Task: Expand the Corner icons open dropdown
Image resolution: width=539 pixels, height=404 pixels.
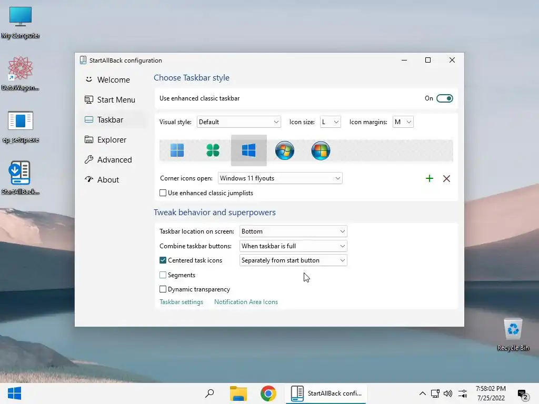Action: pyautogui.click(x=280, y=178)
